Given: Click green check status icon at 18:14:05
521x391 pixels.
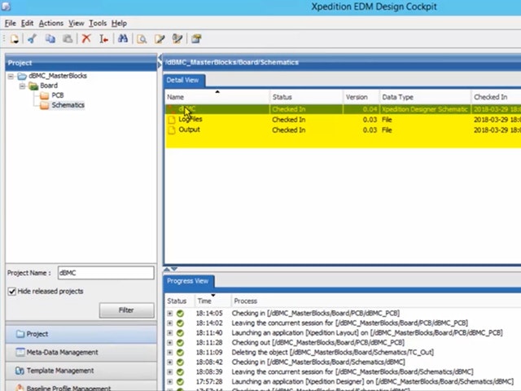Looking at the screenshot, I should click(x=180, y=313).
